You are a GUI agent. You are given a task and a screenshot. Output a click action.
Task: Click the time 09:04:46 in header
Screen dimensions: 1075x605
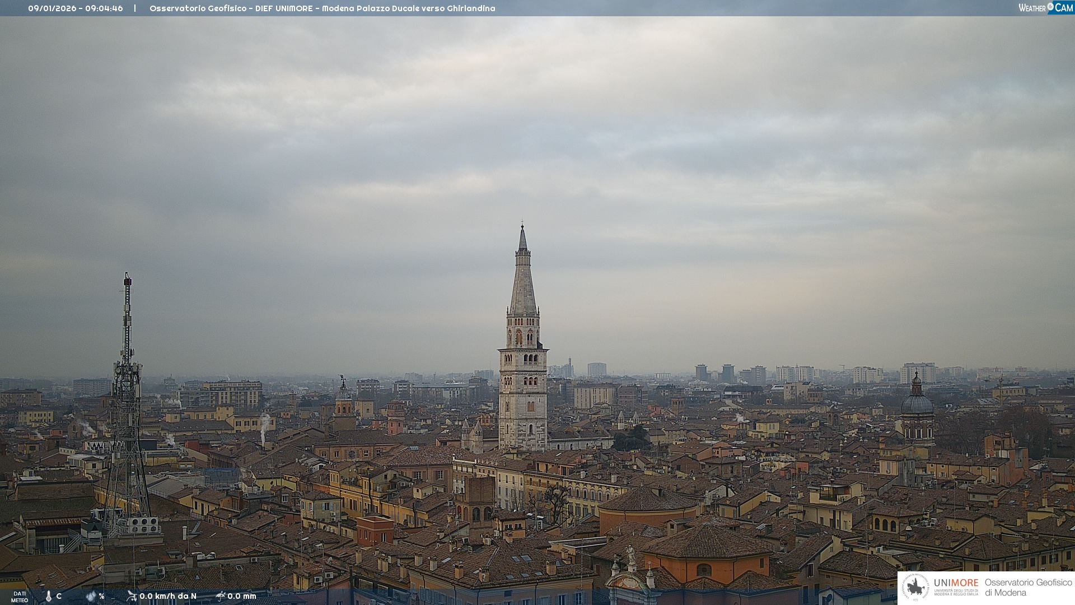pos(104,8)
